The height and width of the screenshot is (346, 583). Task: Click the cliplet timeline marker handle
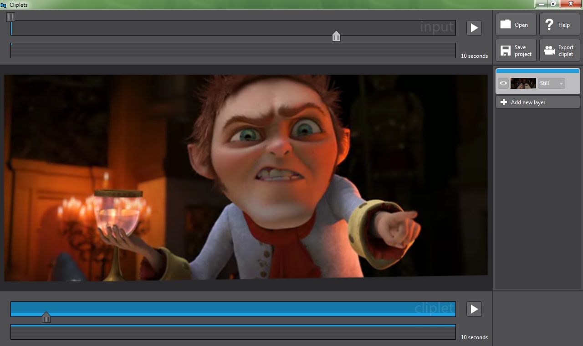46,317
